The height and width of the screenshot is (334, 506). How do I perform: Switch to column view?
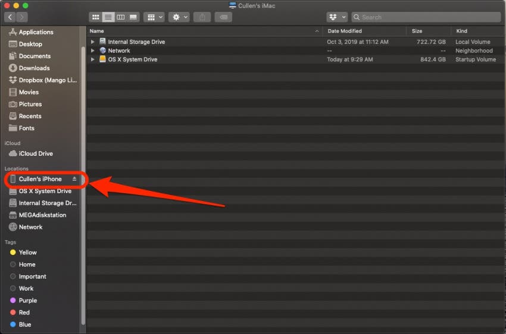tap(121, 17)
